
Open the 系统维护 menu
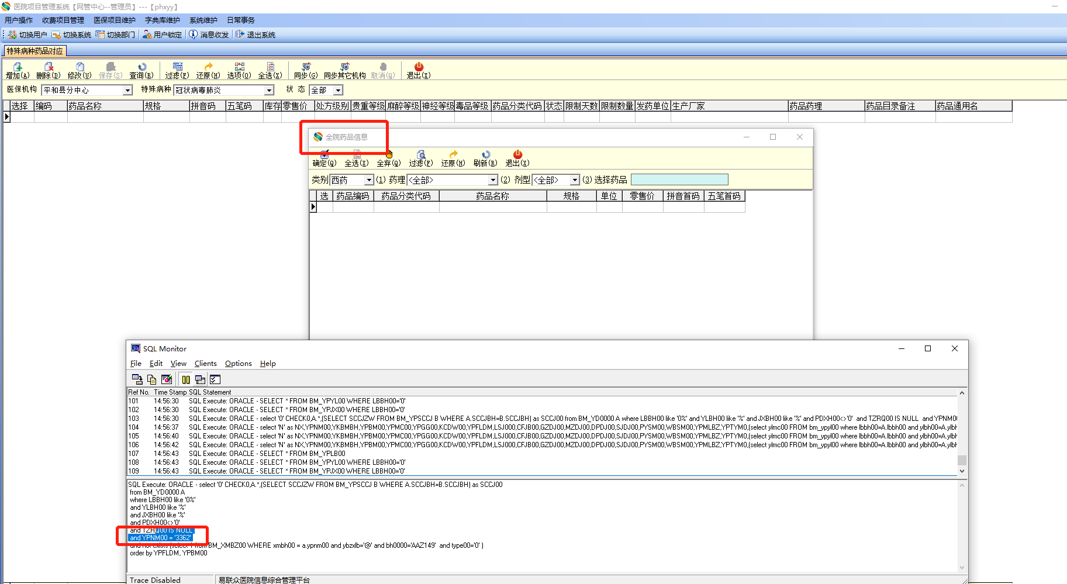[203, 20]
